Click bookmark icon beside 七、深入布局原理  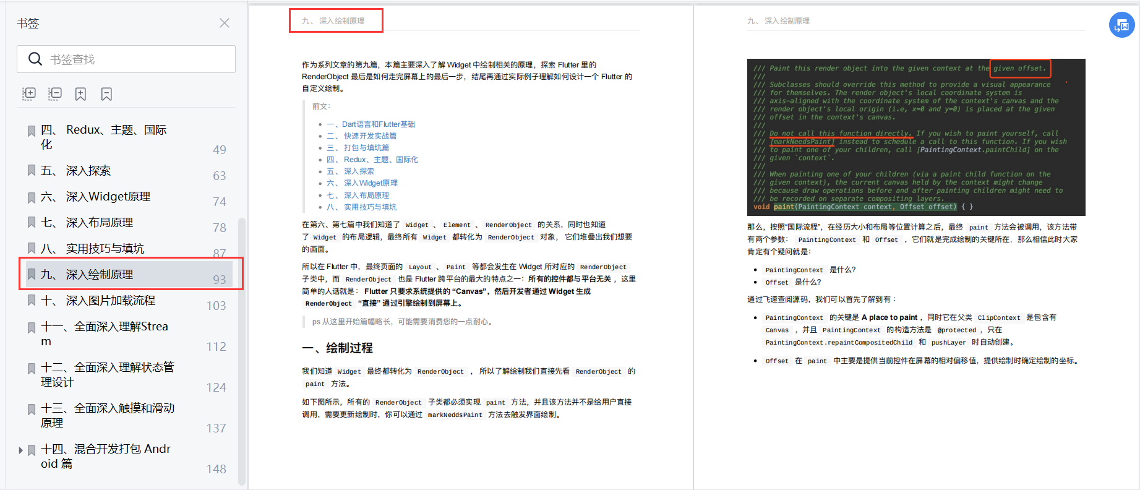click(32, 223)
